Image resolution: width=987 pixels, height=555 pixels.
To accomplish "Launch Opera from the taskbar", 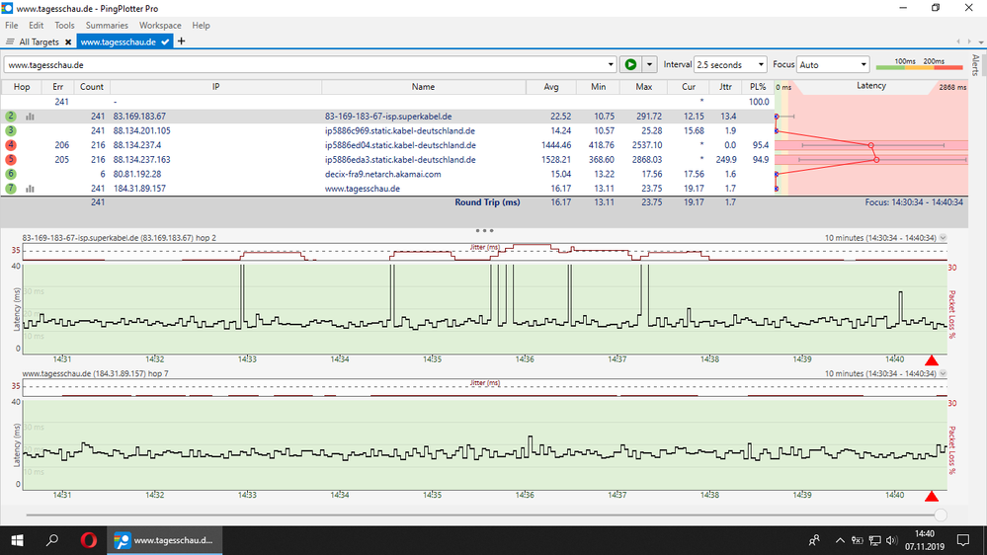I will [88, 540].
